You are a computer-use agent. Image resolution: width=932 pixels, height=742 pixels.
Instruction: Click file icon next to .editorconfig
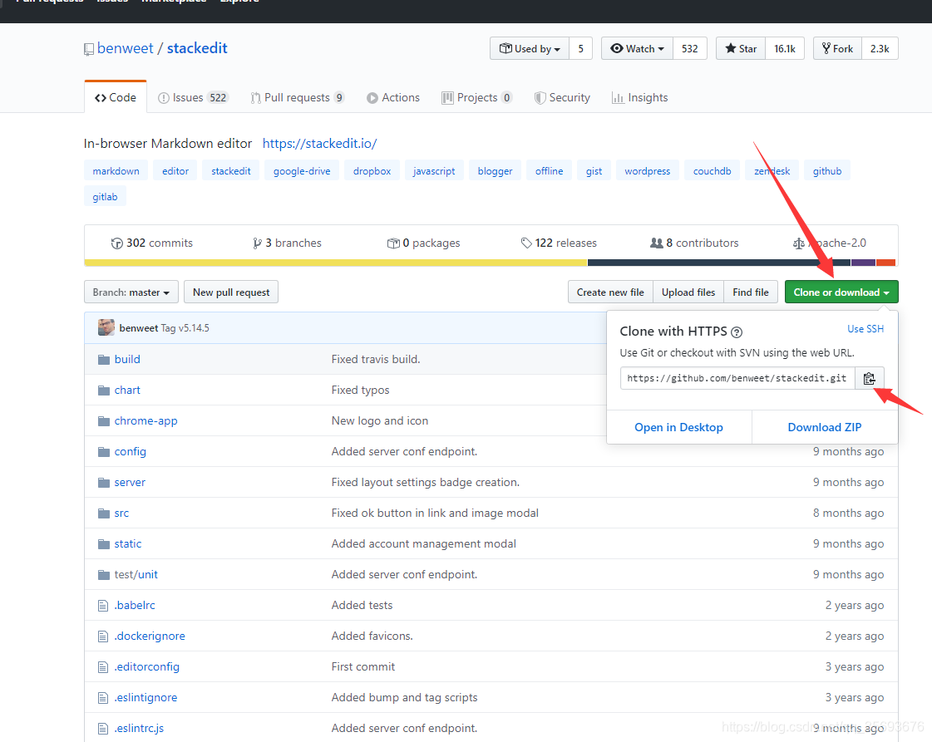point(103,667)
